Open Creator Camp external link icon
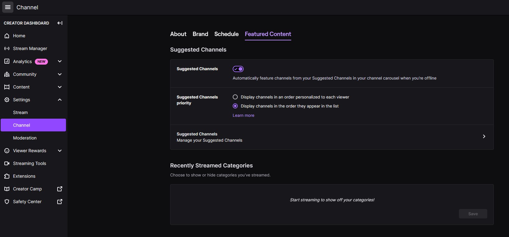509x237 pixels. click(x=60, y=189)
